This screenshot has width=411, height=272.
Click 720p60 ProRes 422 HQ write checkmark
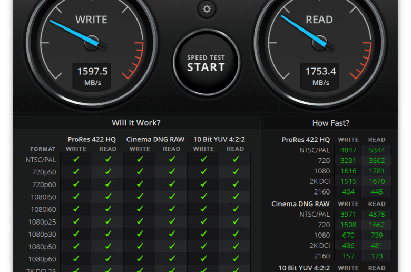coord(76,184)
